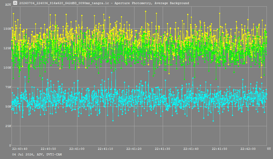Click the 100K y-axis label
Image resolution: width=273 pixels, height=159 pixels.
coord(7,68)
